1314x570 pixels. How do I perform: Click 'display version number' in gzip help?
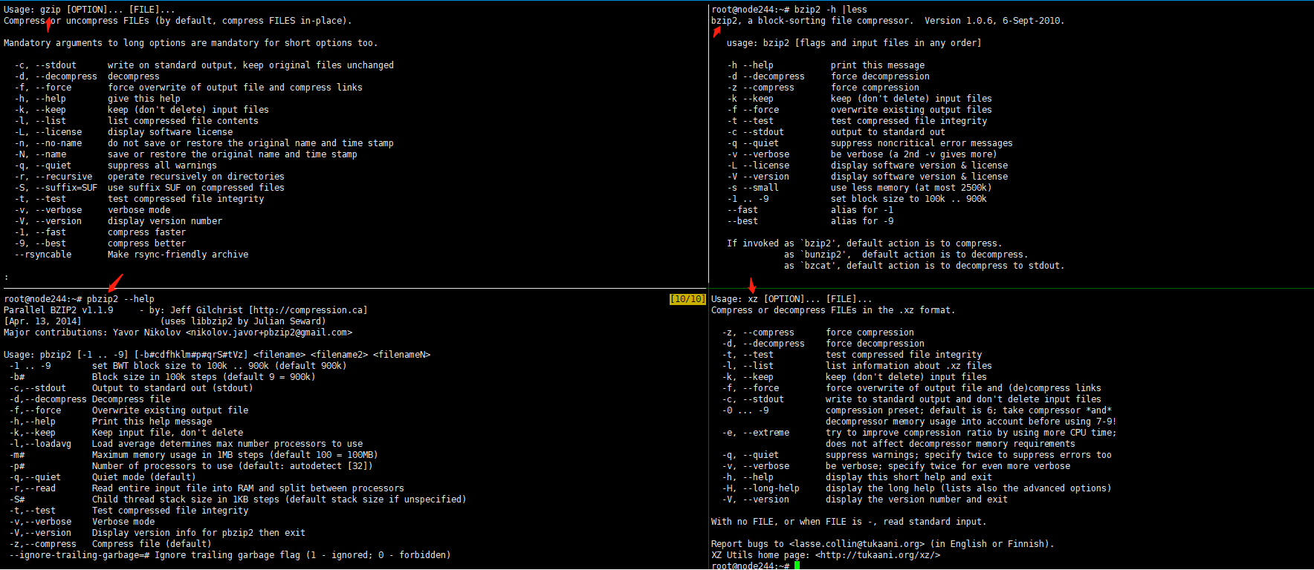pos(165,221)
